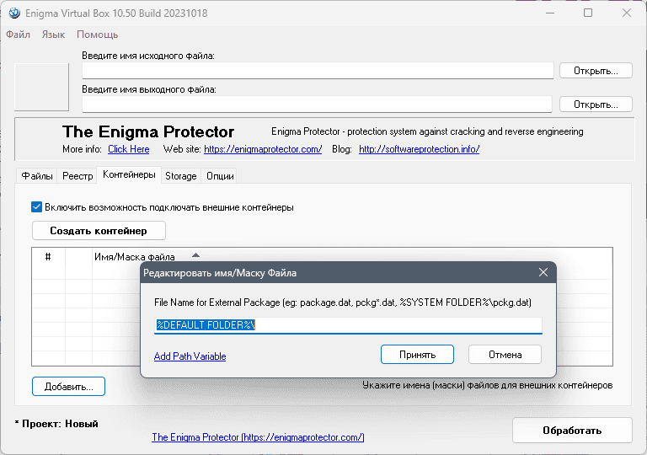Image resolution: width=647 pixels, height=455 pixels.
Task: Click the sort arrow in file mask column
Action: coord(196,255)
